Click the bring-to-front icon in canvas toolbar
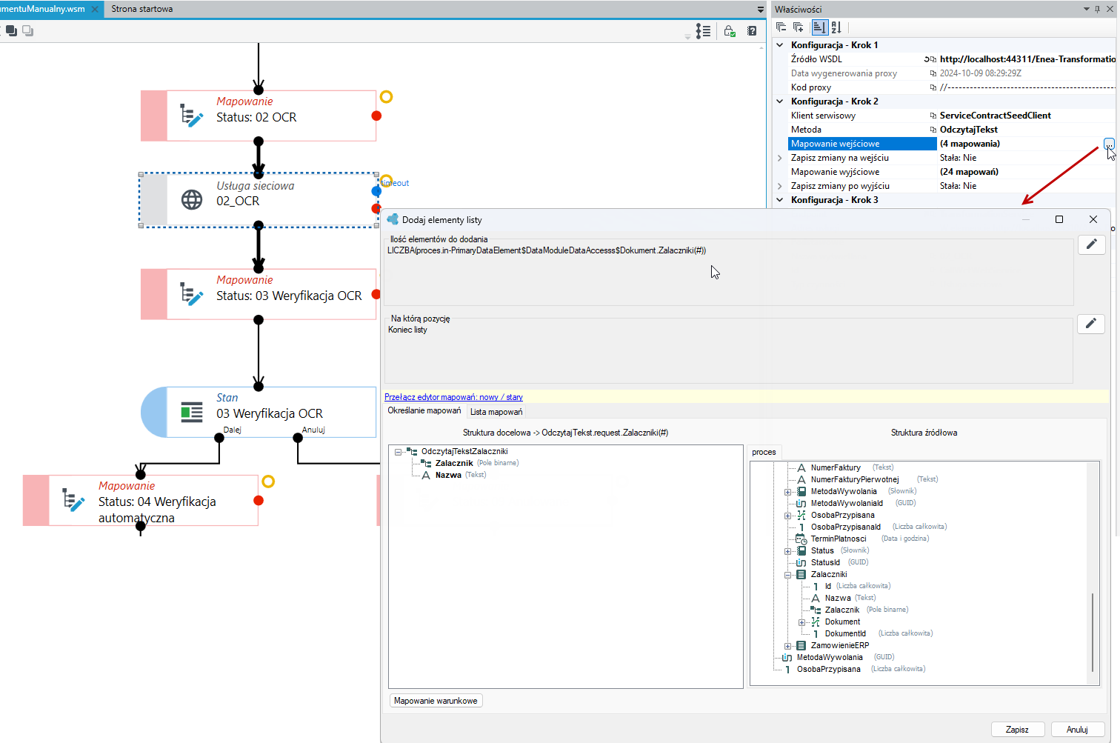Viewport: 1120px width, 743px height. (x=11, y=30)
